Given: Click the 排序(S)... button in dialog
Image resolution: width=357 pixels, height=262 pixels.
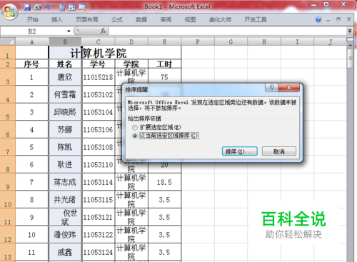Looking at the screenshot, I should pyautogui.click(x=240, y=151).
